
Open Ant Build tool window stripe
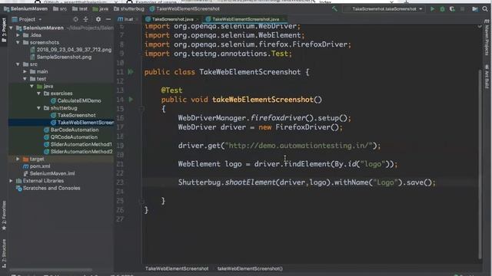coord(487,76)
